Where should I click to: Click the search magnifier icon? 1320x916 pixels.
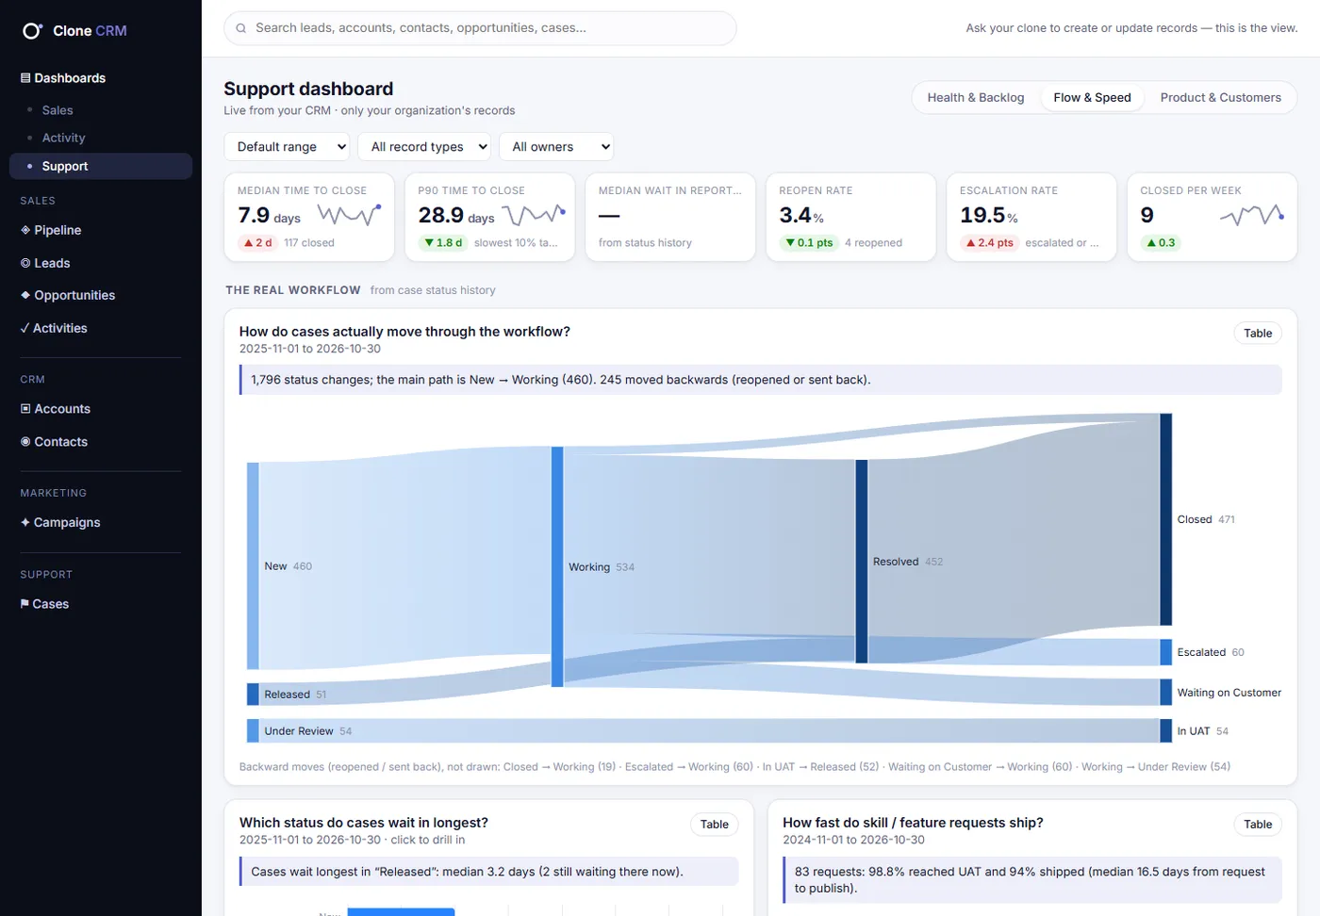point(241,28)
